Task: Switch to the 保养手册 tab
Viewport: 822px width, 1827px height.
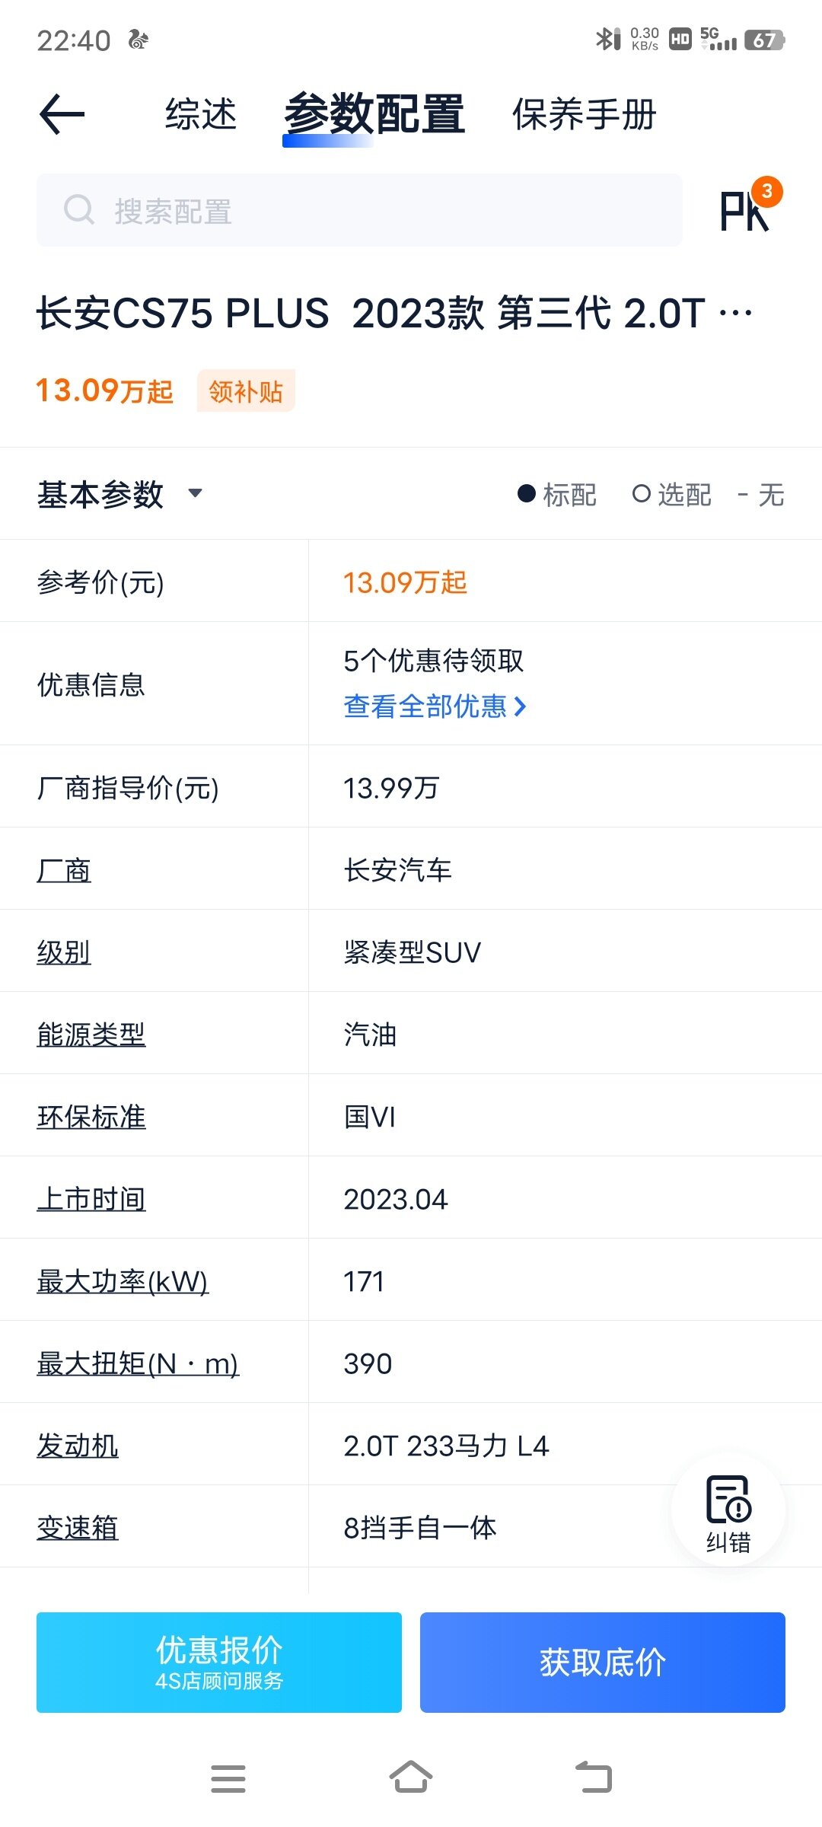Action: coord(584,115)
